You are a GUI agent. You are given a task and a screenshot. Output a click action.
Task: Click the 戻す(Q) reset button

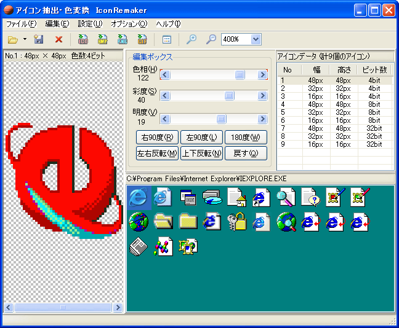tap(246, 154)
